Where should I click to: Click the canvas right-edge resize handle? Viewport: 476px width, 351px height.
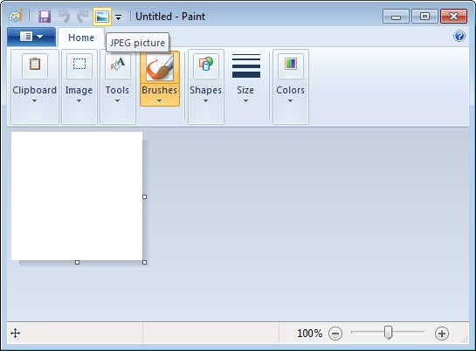[144, 196]
